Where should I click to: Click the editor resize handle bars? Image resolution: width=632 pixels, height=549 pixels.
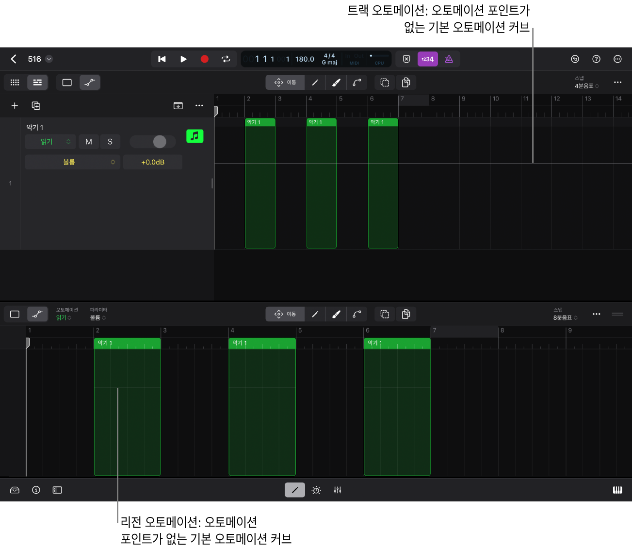[617, 314]
